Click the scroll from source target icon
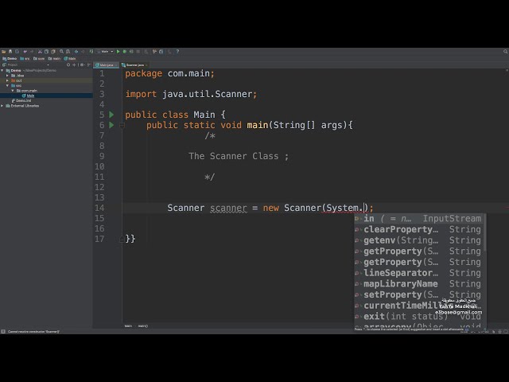The image size is (509, 382). pyautogui.click(x=68, y=64)
